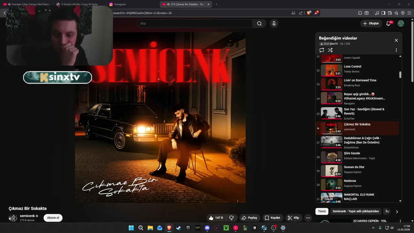The height and width of the screenshot is (233, 414).
Task: Open Brave Wallet icon
Action: 390,13
